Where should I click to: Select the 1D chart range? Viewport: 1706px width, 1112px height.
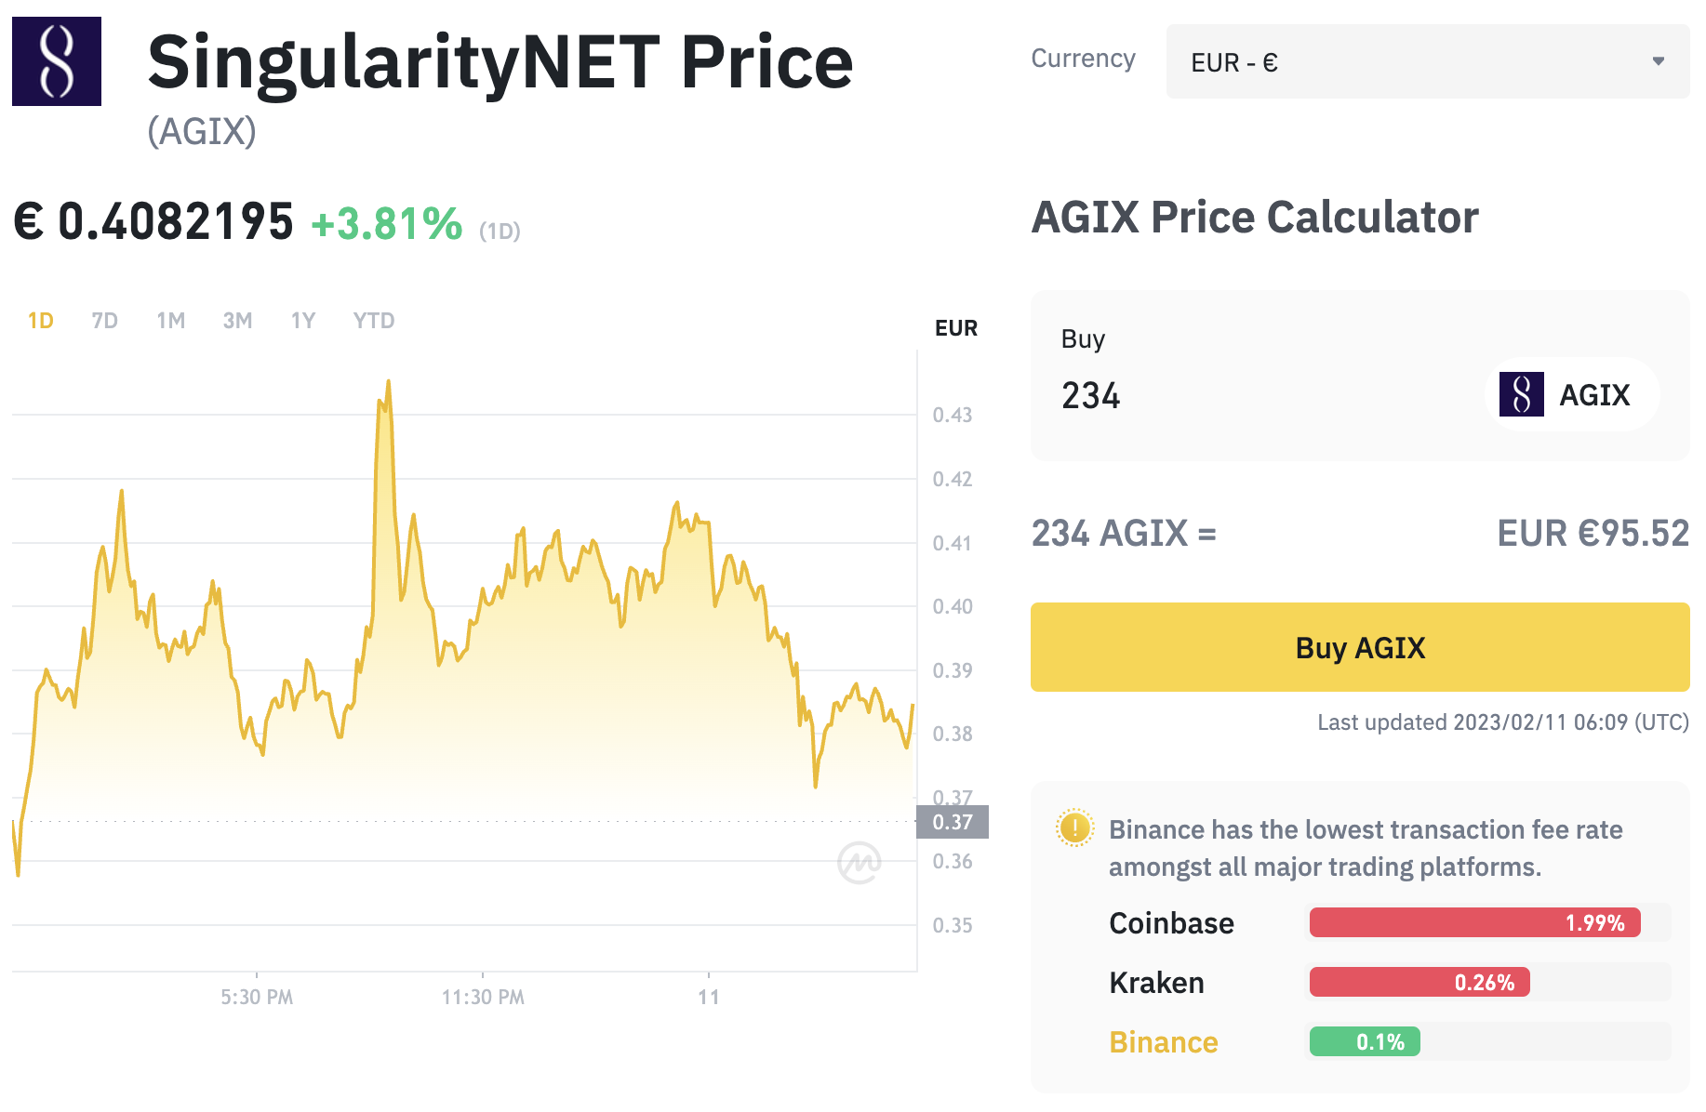41,321
